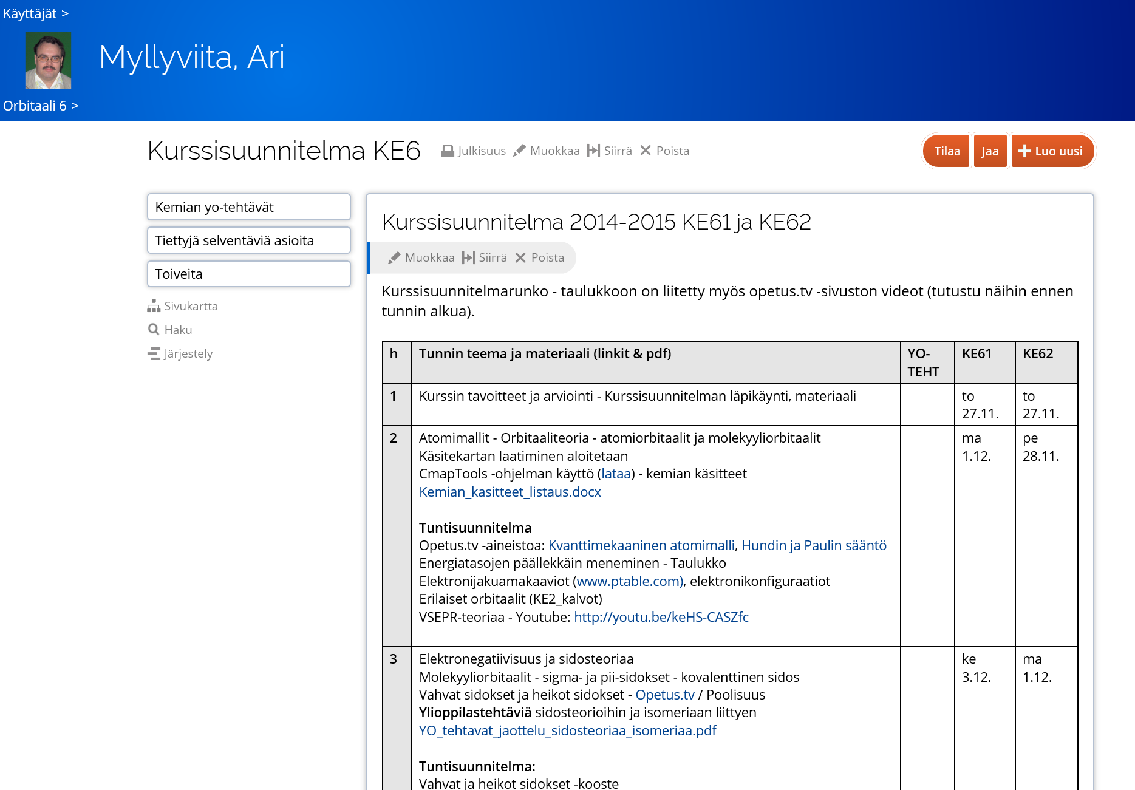Click Luo uusi button label
Image resolution: width=1135 pixels, height=790 pixels.
click(x=1058, y=151)
